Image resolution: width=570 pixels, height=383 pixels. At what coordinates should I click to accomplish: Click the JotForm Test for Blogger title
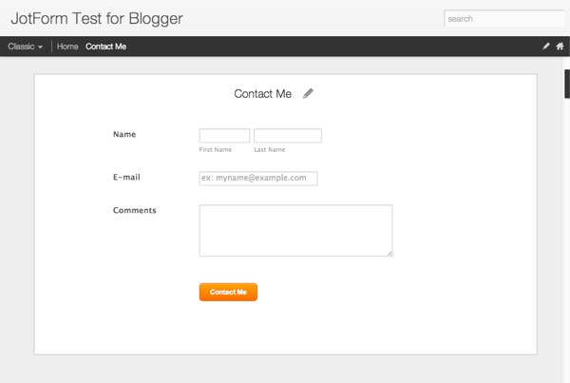[96, 18]
